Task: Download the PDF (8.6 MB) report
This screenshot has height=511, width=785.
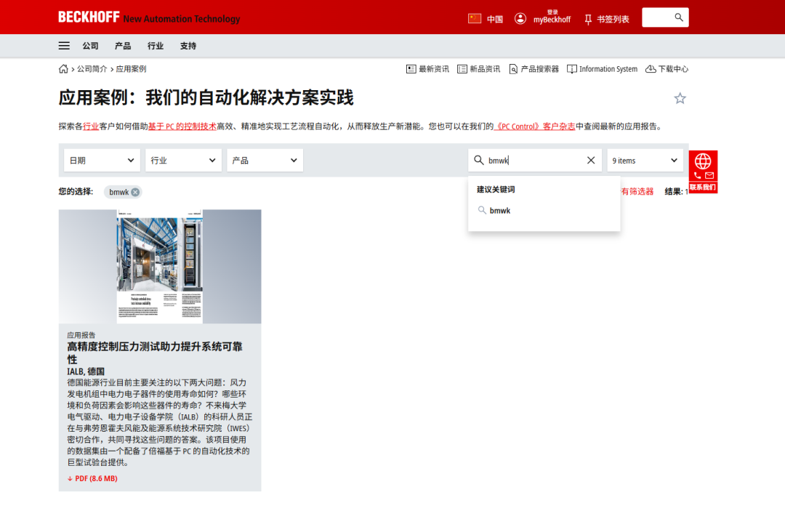Action: click(92, 478)
